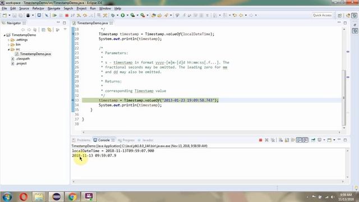The width and height of the screenshot is (359, 202).
Task: Click the red Terminate button in main toolbar
Action: 67,15
